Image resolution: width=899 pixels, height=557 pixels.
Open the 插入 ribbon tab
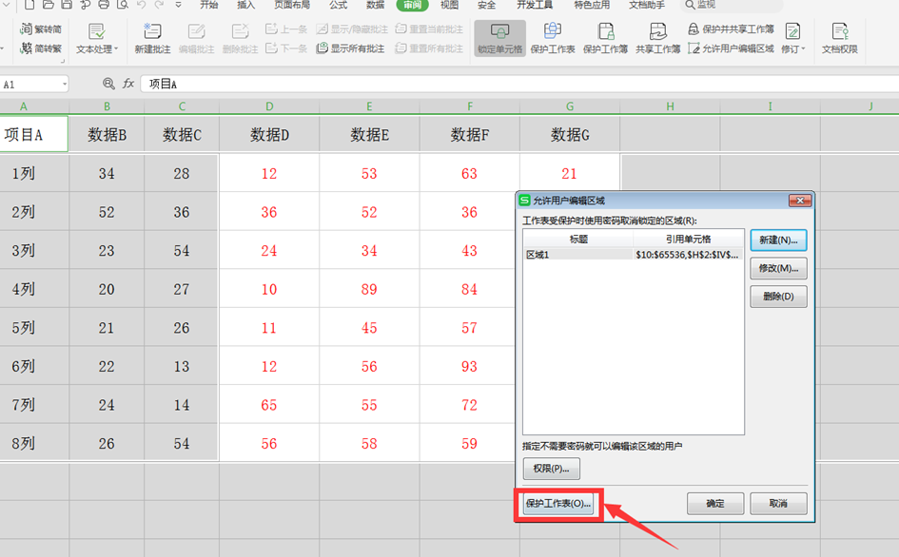[246, 5]
